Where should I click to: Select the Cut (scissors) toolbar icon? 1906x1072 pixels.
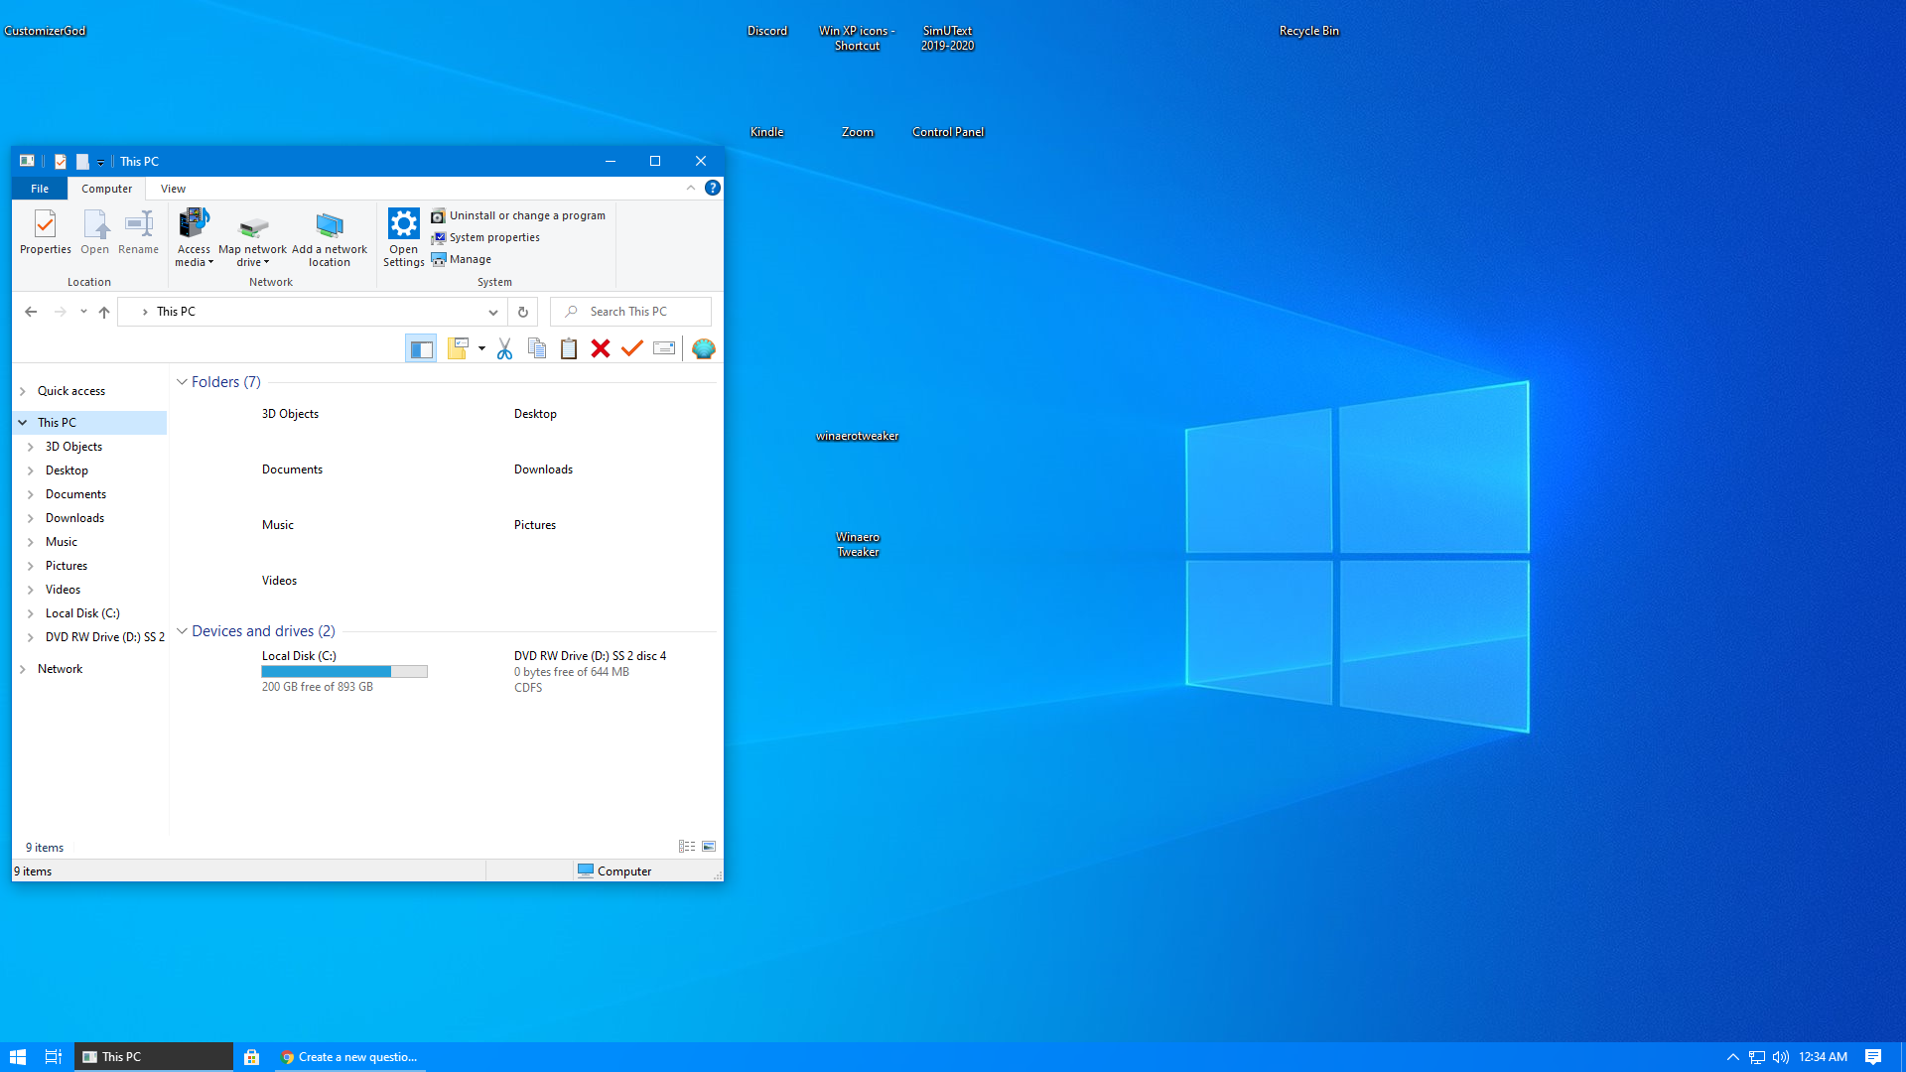point(504,348)
